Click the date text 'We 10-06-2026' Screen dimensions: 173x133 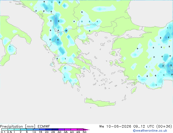[115, 126]
